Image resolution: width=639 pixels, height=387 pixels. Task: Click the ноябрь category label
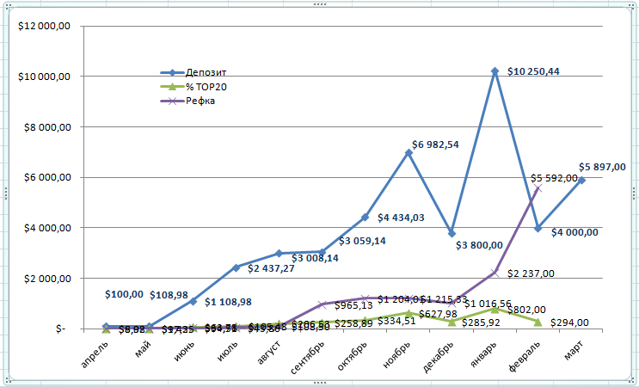[397, 354]
